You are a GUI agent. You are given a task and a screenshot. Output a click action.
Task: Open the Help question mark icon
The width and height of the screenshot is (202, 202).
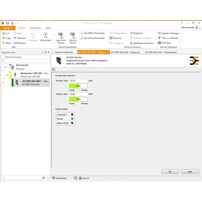[182, 23]
